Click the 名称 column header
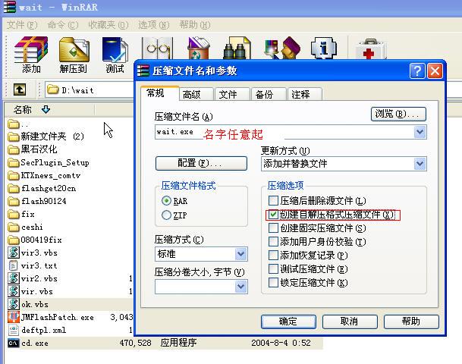 (x=50, y=109)
